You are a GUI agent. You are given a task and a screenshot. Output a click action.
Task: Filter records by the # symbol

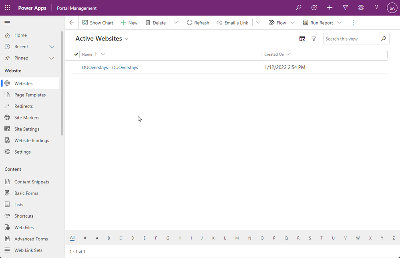[85, 238]
